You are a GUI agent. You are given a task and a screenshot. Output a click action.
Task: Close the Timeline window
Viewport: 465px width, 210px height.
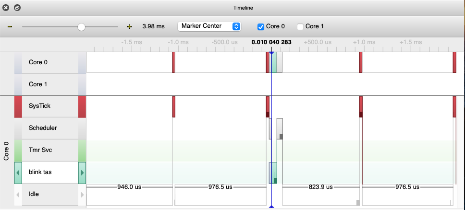(6, 8)
